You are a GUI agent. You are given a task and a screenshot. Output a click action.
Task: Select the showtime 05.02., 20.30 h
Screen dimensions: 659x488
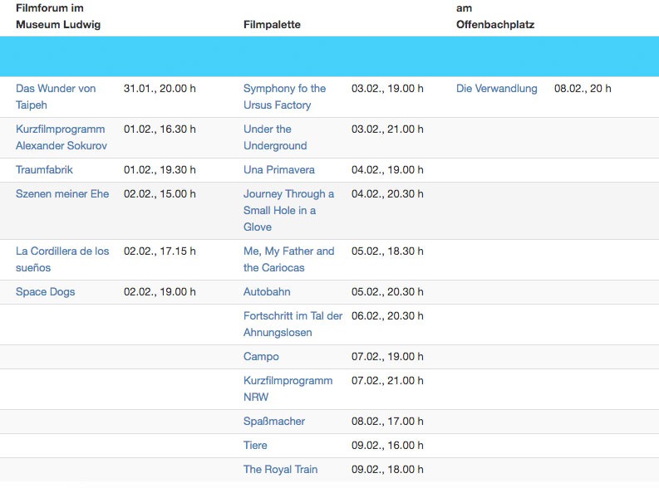pos(387,292)
